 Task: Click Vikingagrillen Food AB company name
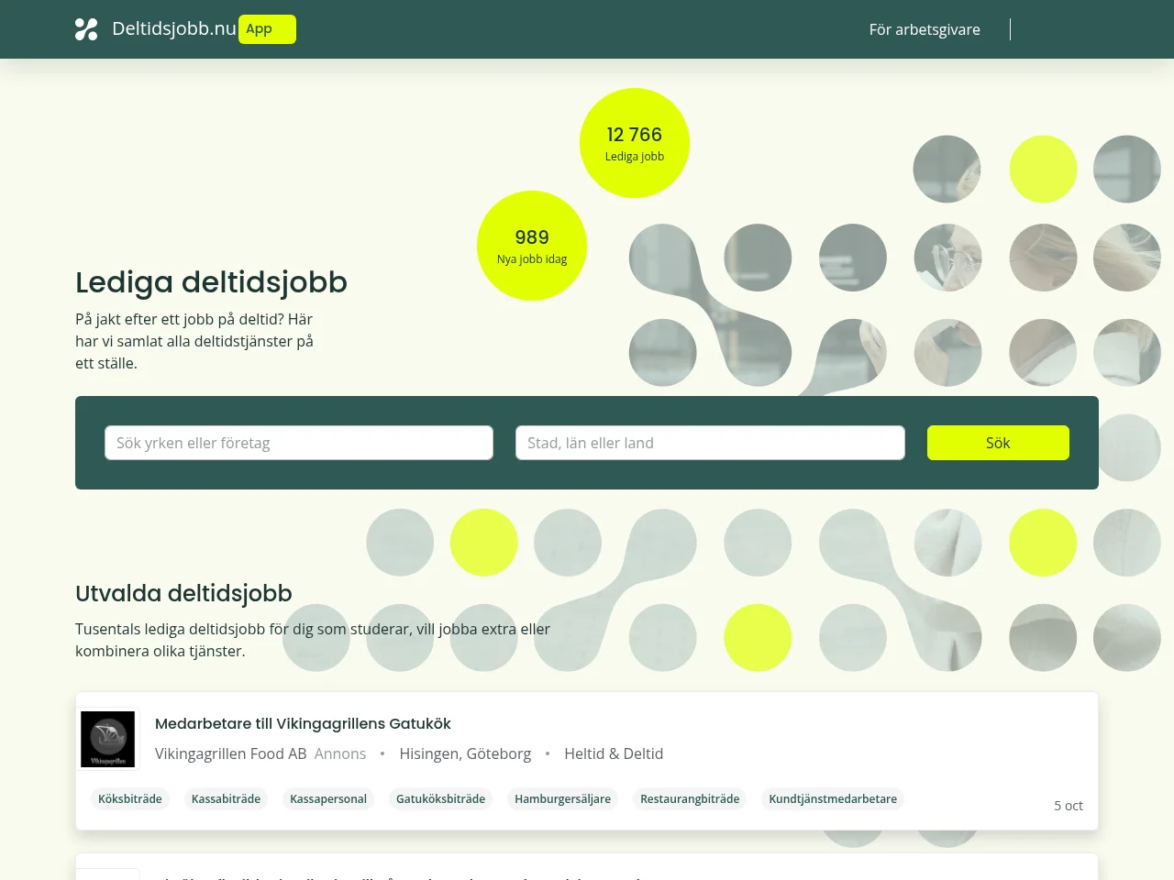tap(231, 753)
